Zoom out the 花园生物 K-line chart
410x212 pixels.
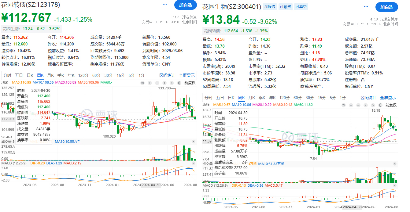tap(358, 105)
